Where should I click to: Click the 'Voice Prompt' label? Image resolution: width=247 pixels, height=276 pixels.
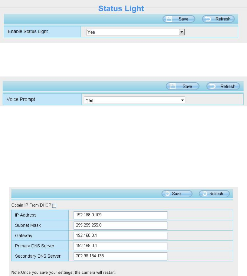[x=21, y=99]
